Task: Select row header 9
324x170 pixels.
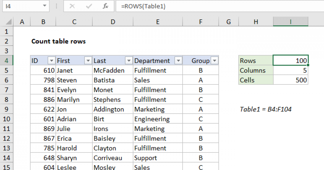Action: pyautogui.click(x=6, y=109)
